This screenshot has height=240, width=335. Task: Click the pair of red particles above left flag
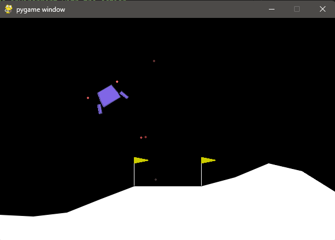(143, 138)
